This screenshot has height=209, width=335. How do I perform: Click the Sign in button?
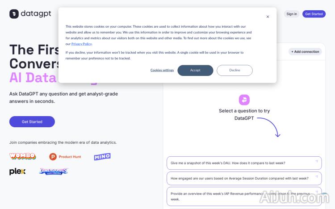pyautogui.click(x=292, y=14)
